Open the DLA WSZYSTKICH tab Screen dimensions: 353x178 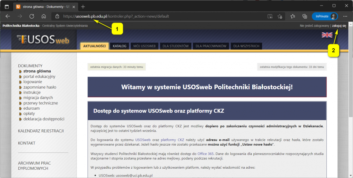click(x=246, y=46)
